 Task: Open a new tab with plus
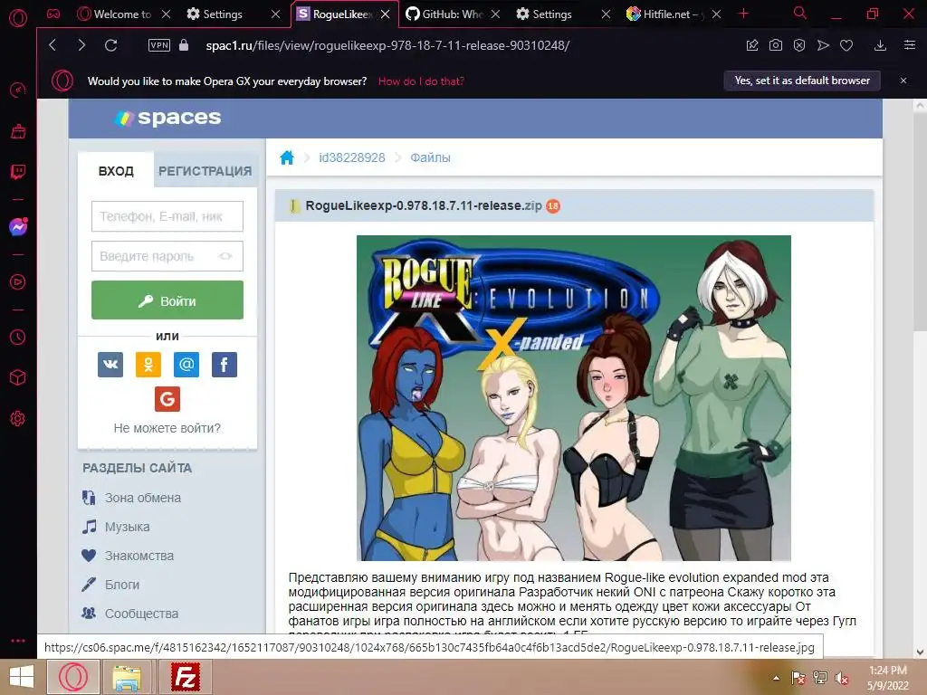tap(744, 14)
